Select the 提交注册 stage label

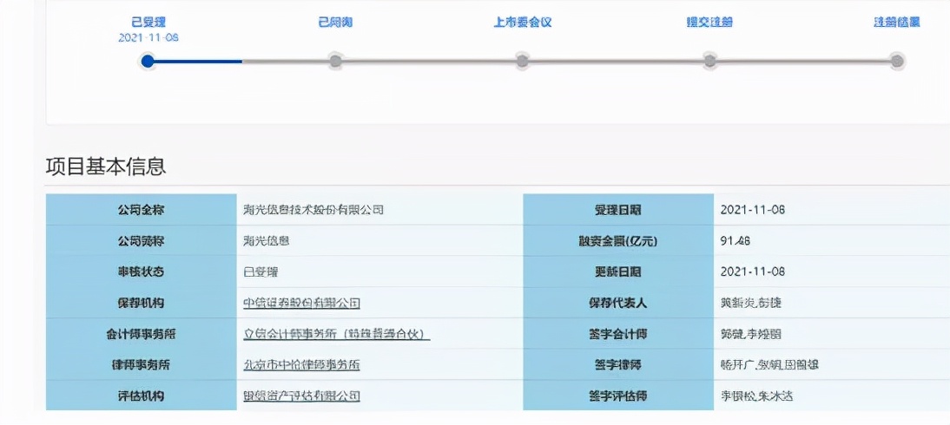pos(709,23)
